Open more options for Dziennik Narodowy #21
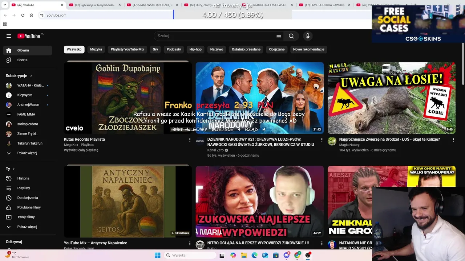This screenshot has height=261, width=465. 322,140
